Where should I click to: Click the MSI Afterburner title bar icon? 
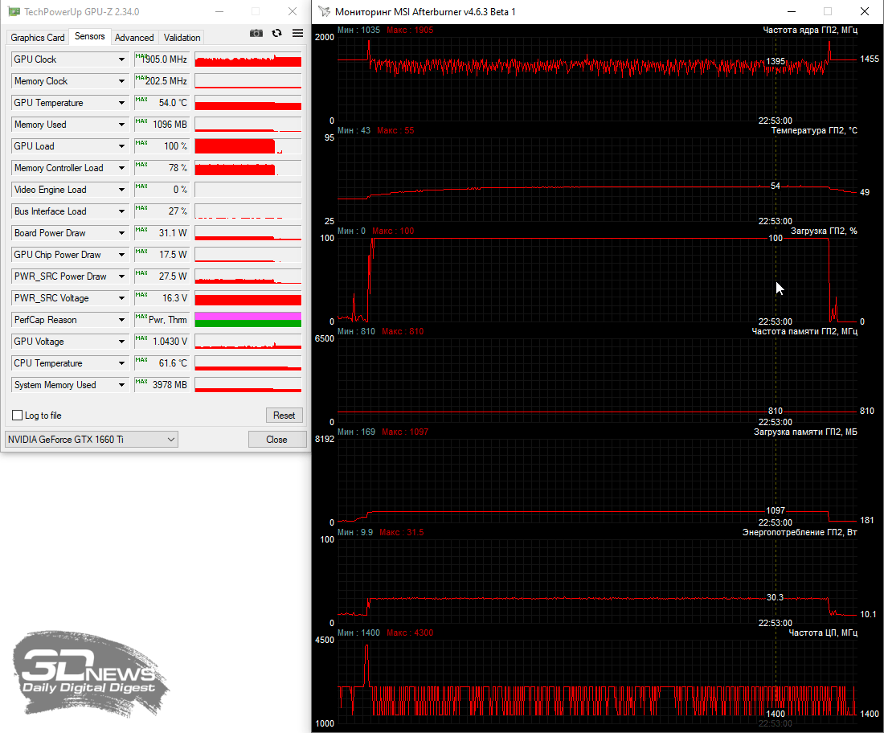[324, 11]
